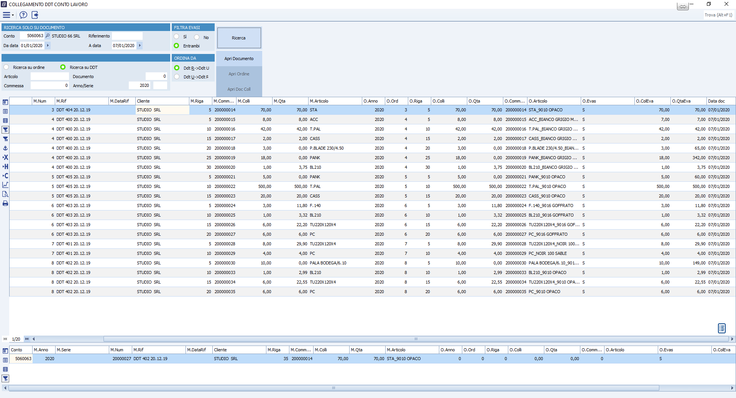The width and height of the screenshot is (736, 398).
Task: Click the double-arrow icon beside the window controls
Action: pos(683,7)
